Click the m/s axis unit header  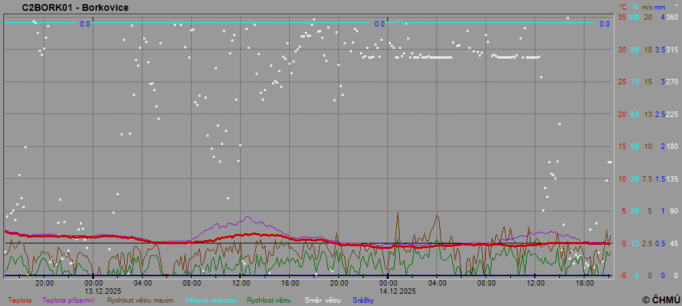pos(647,7)
